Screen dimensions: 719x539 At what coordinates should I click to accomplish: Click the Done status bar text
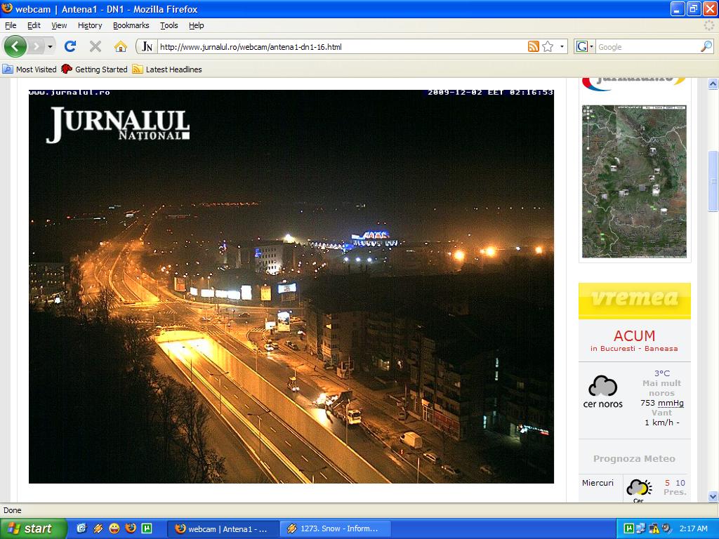point(13,510)
